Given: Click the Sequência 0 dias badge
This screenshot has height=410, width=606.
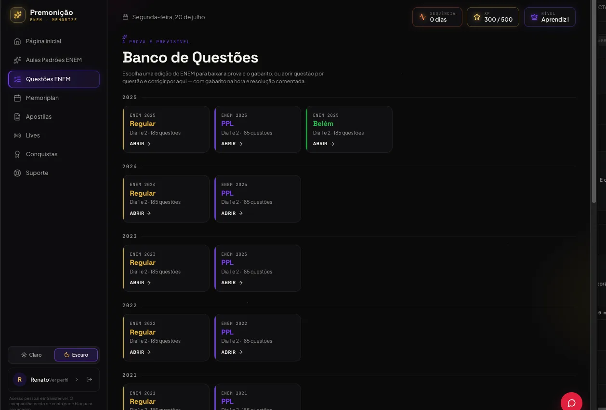Looking at the screenshot, I should (437, 17).
